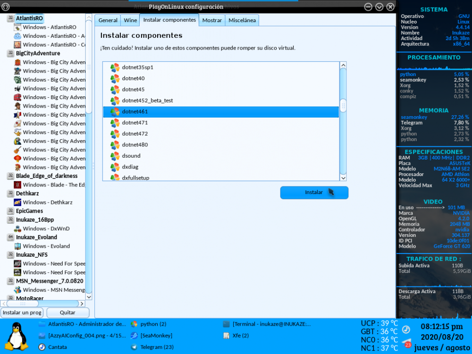Image resolution: width=472 pixels, height=354 pixels.
Task: Click the Windows - Dethkarz shortcut icon
Action: 17,202
